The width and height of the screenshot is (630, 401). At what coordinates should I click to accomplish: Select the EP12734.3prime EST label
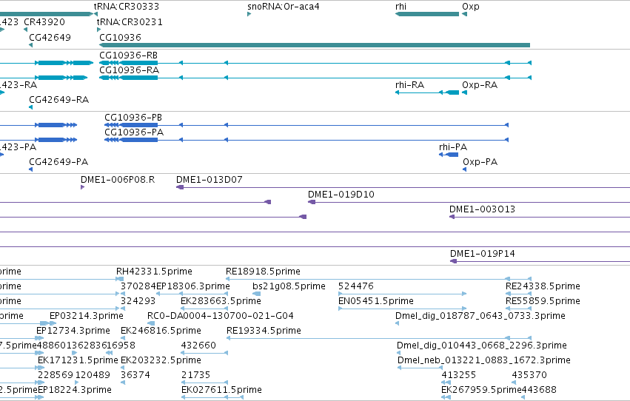(x=73, y=331)
